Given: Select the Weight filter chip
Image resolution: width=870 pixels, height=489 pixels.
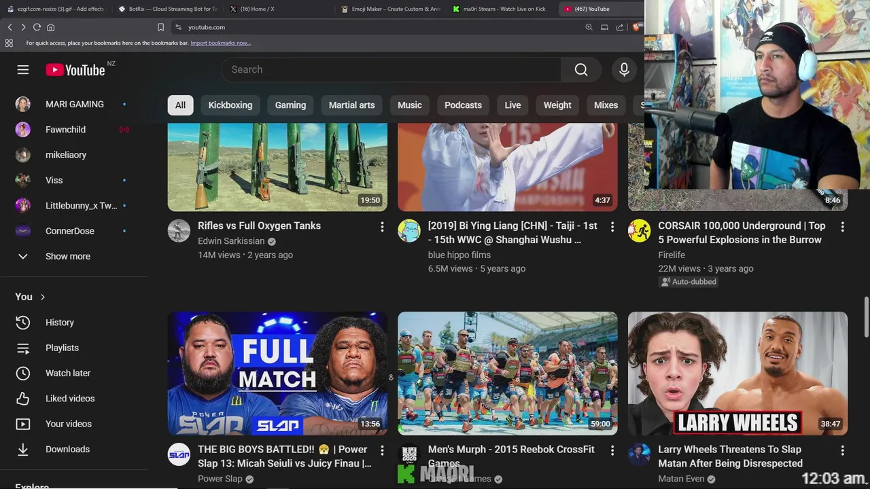Looking at the screenshot, I should point(557,105).
